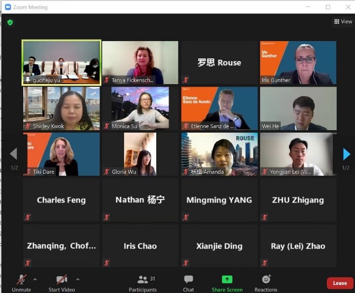Select Tanya Fickensch video thumbnail

140,62
